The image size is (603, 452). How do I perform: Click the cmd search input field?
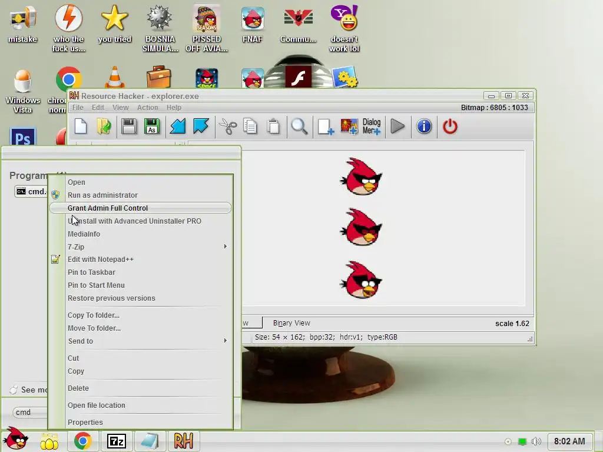30,413
